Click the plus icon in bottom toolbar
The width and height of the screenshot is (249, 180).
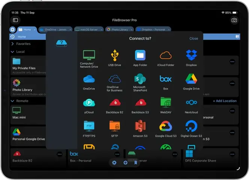click(x=125, y=162)
